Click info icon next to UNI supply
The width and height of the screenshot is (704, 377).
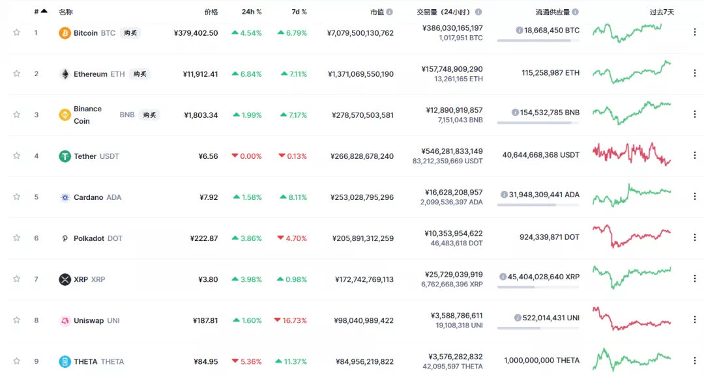click(518, 318)
